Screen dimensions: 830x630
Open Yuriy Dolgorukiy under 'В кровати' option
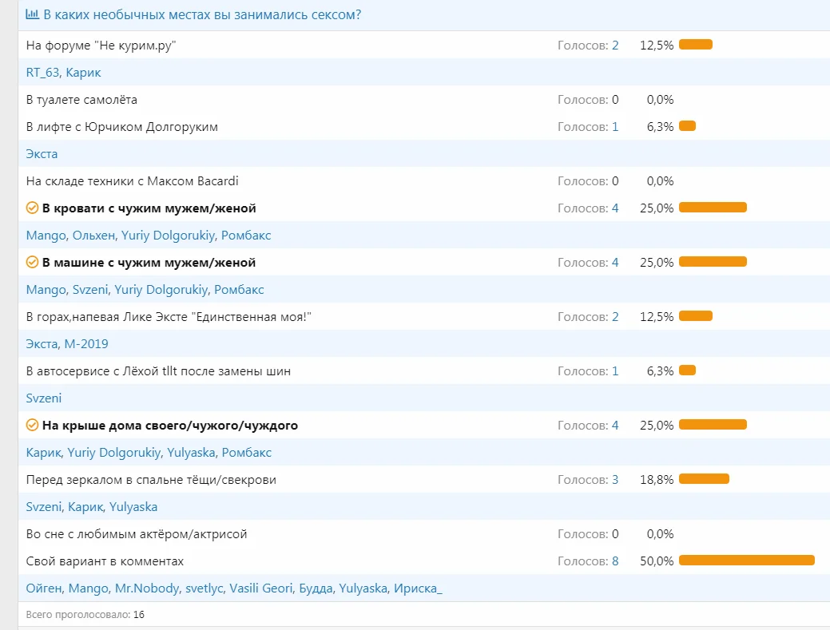[x=168, y=236]
